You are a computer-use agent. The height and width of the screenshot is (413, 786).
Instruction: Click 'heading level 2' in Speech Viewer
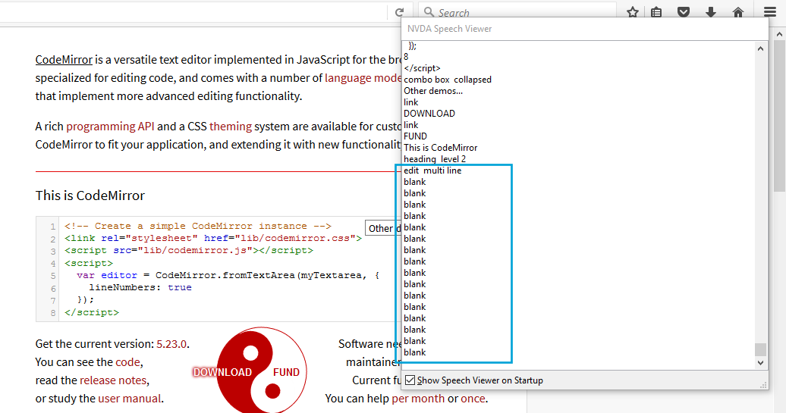(x=435, y=158)
